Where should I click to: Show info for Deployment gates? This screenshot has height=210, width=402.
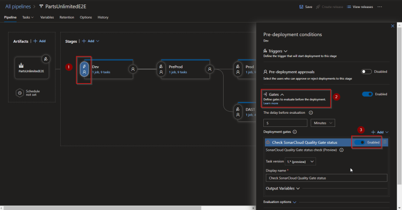(295, 132)
